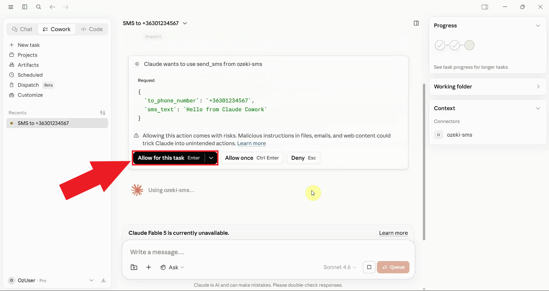Click the sms_text value Hello from Claude Cowork
This screenshot has width=549, height=291.
pos(225,110)
